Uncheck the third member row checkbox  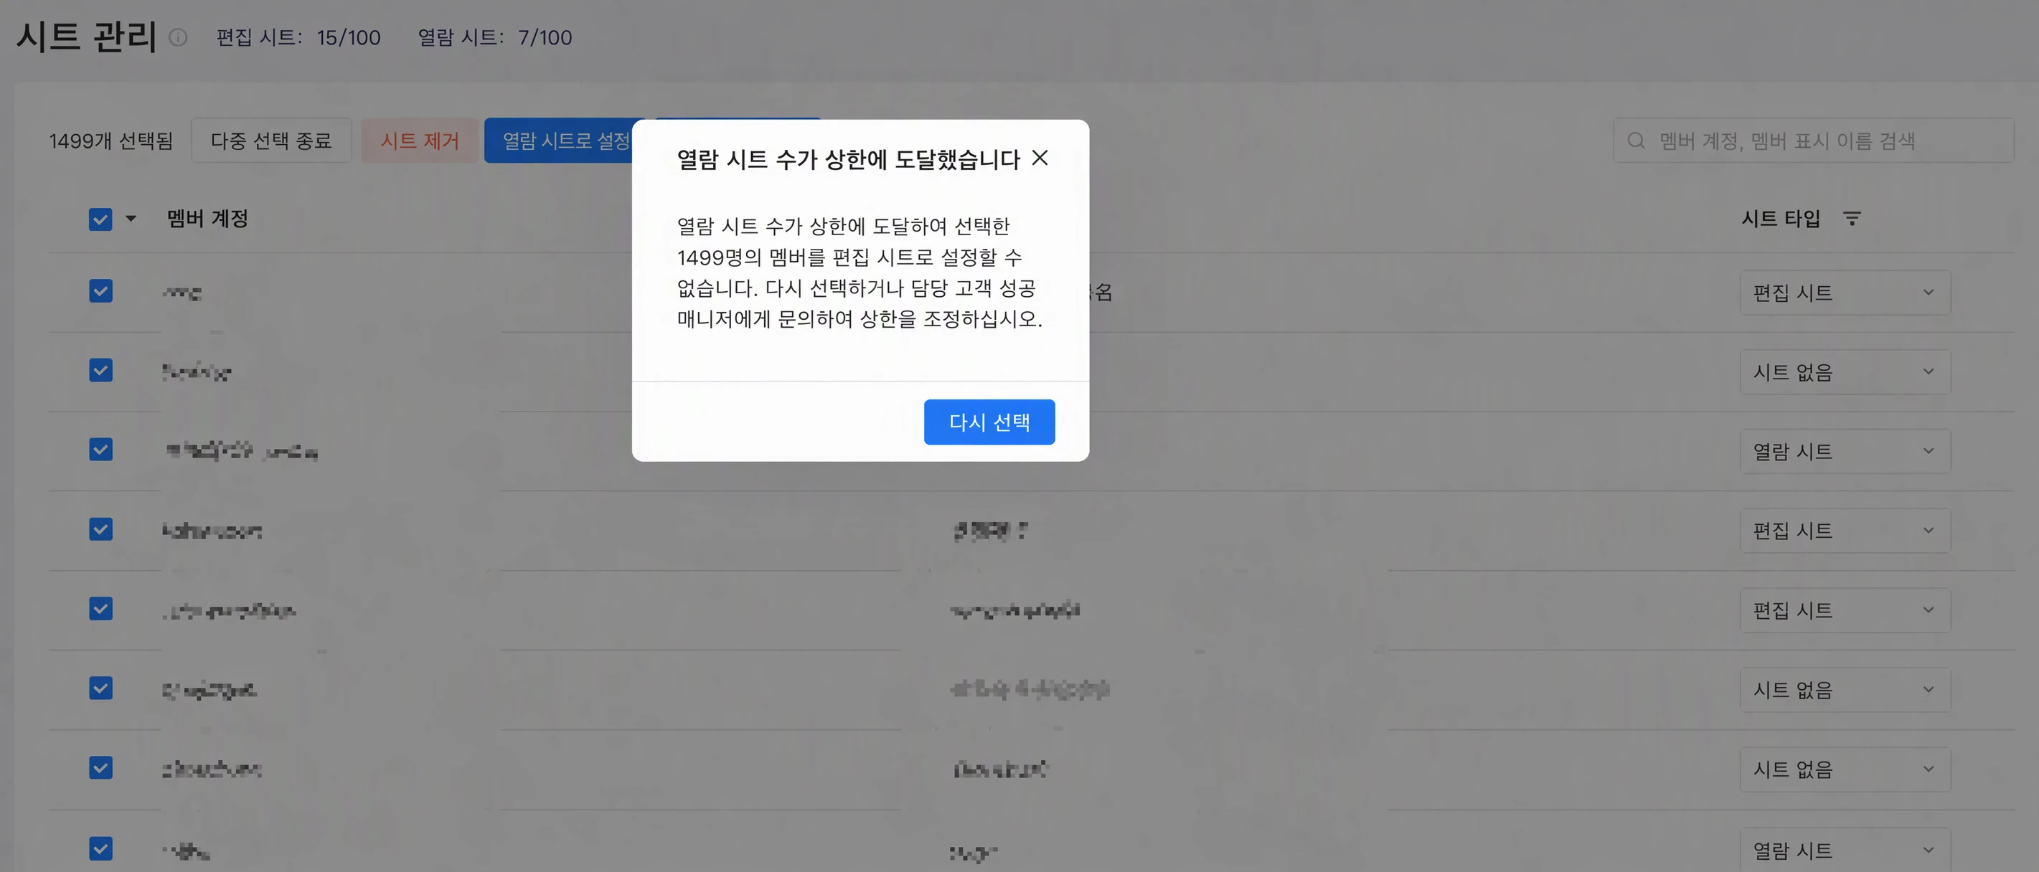100,450
